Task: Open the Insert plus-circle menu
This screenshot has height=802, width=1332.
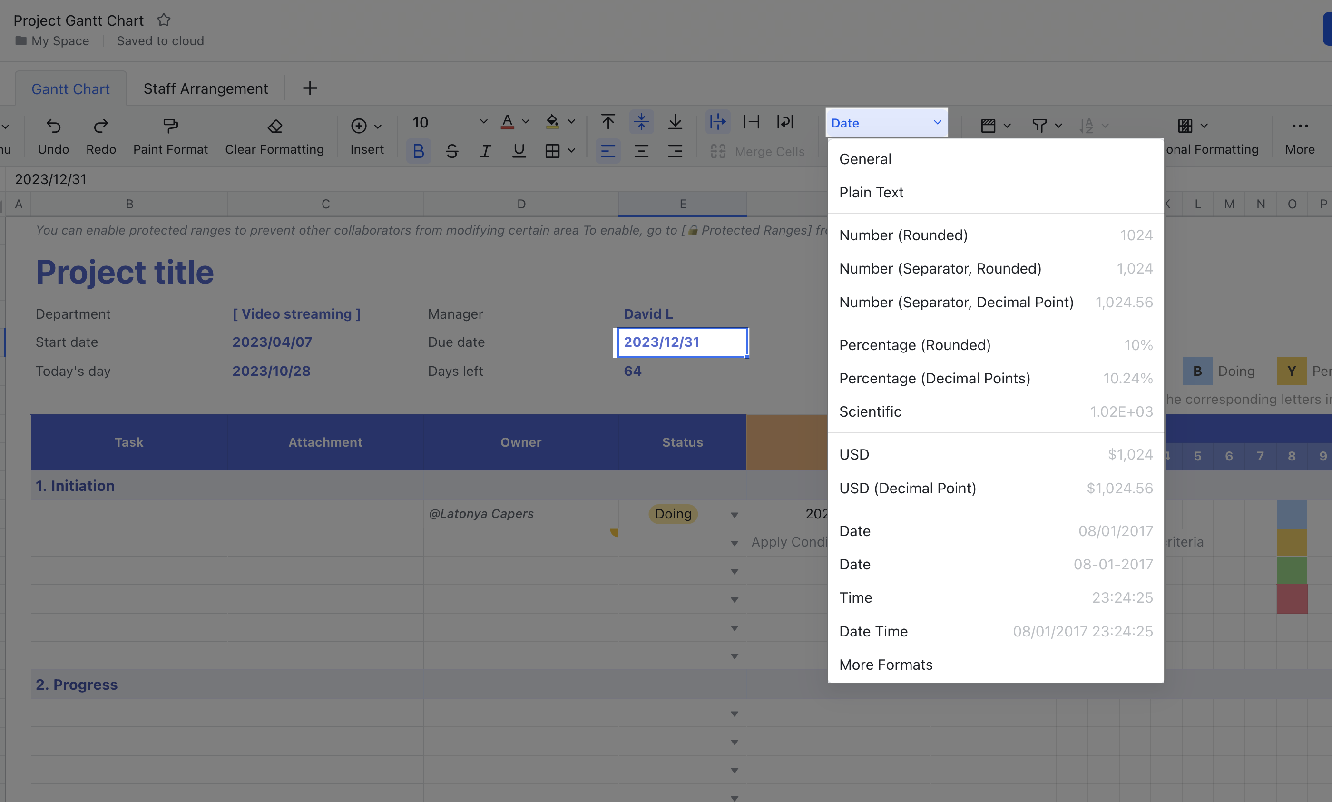Action: pyautogui.click(x=359, y=126)
